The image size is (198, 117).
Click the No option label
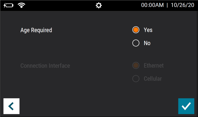(x=147, y=43)
